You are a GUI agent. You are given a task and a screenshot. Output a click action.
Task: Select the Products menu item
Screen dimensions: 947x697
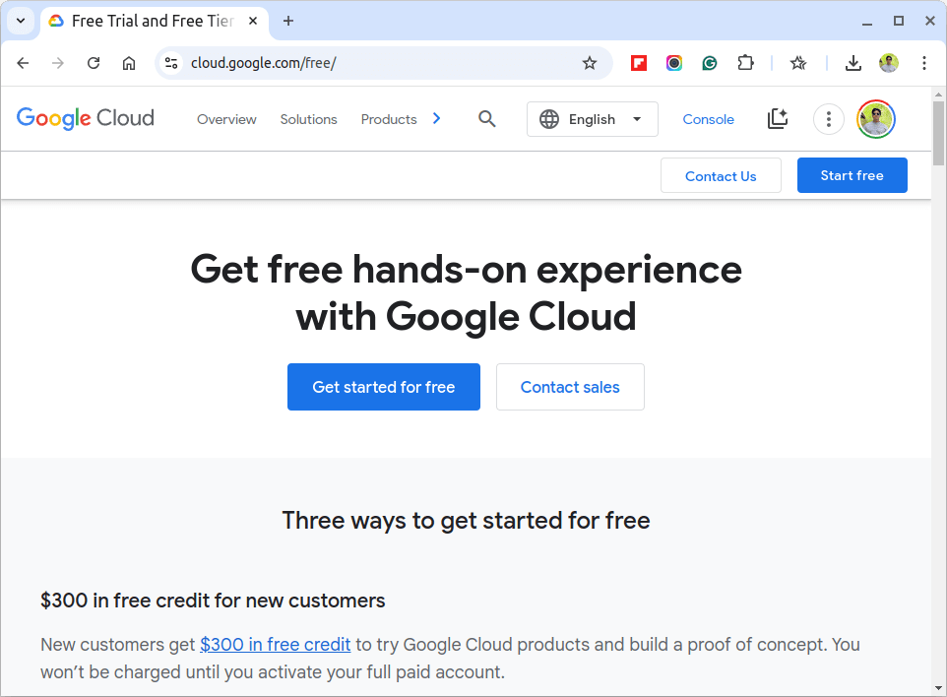[388, 119]
